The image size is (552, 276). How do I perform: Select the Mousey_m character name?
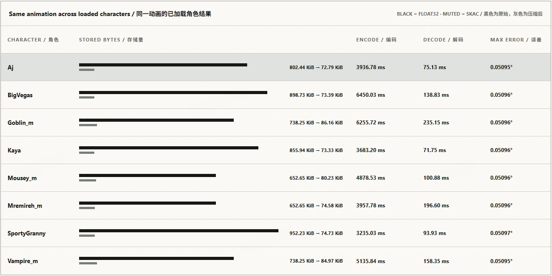pos(22,178)
